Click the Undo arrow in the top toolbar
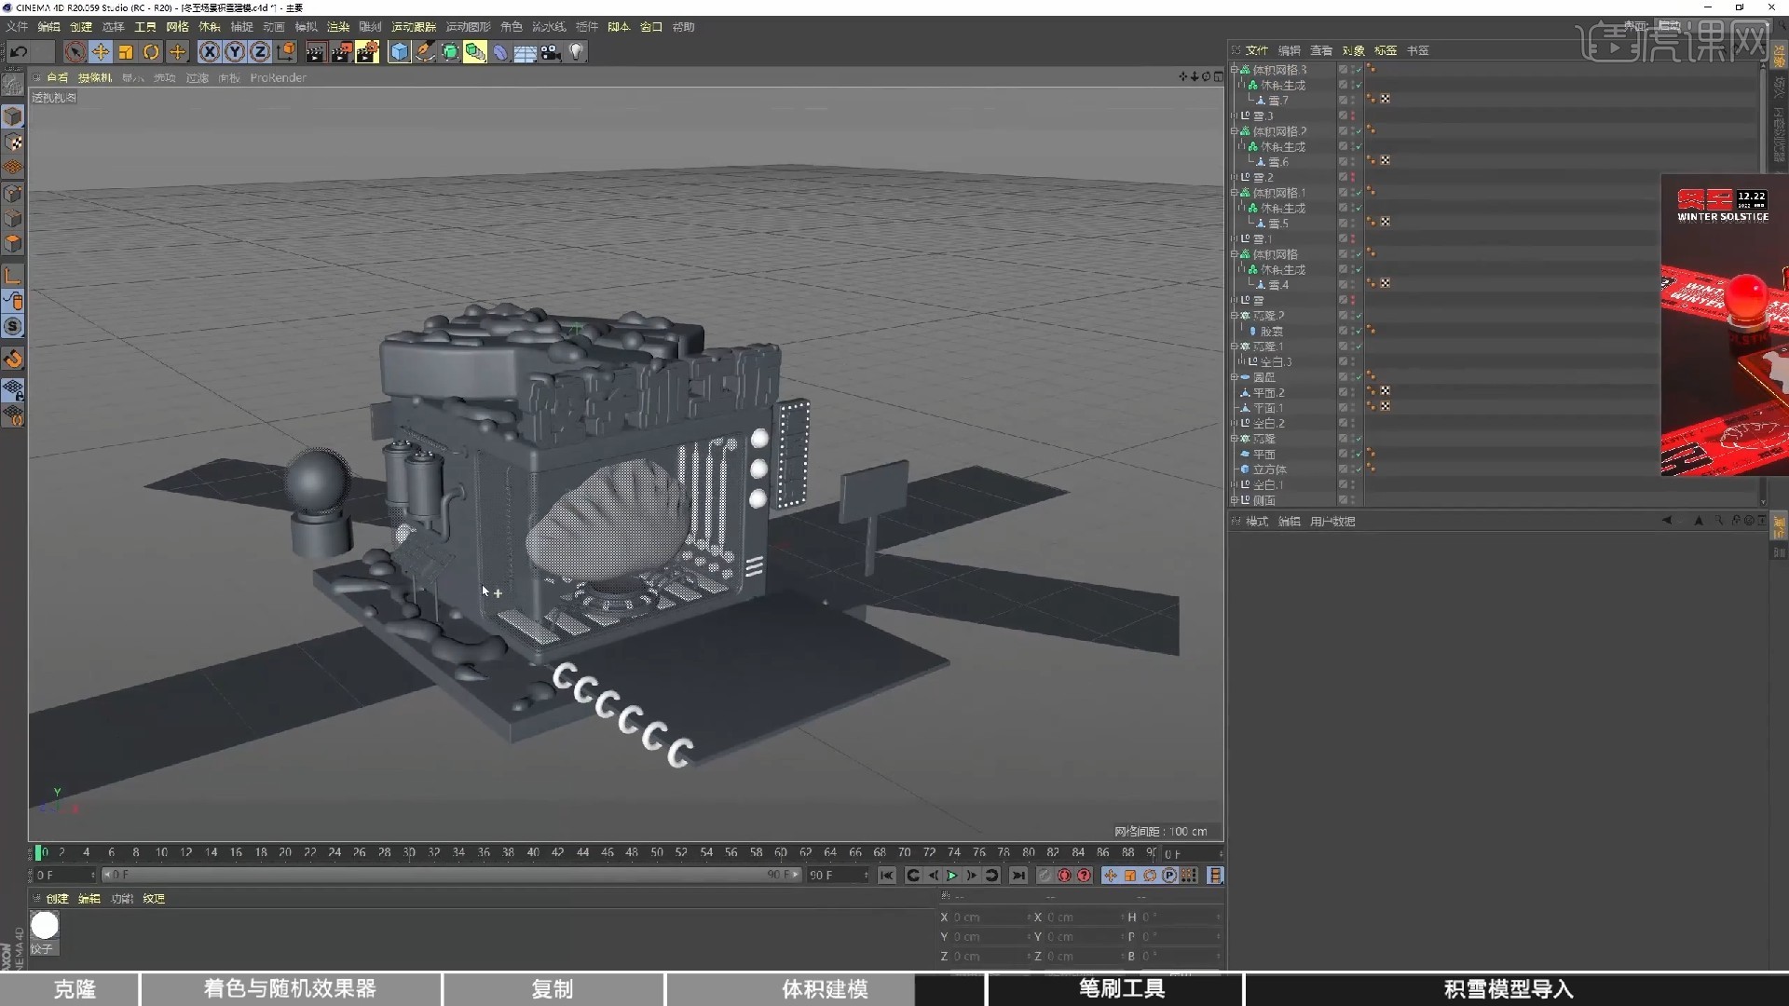 19,52
